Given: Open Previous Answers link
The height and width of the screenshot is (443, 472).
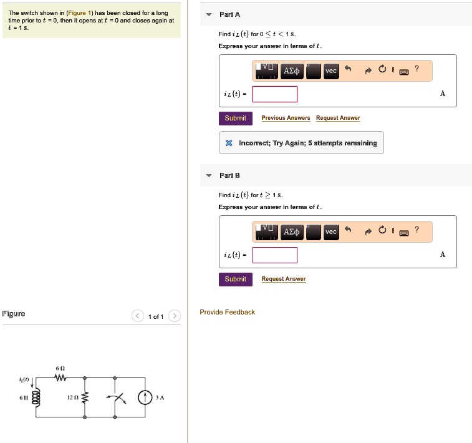Looking at the screenshot, I should coord(286,118).
